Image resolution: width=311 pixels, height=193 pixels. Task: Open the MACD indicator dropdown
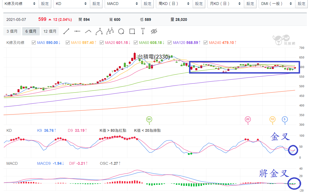pyautogui.click(x=122, y=4)
